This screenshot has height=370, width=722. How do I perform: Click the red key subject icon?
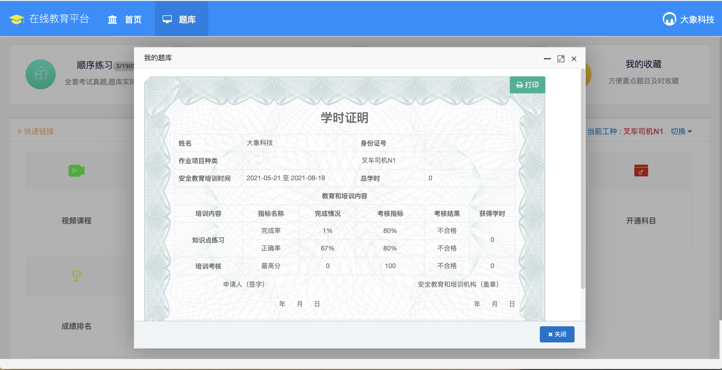point(641,170)
